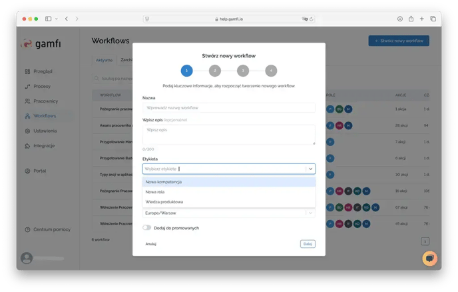Viewport: 458px width, 292px height.
Task: Open the Europe/Warsaw timezone dropdown
Action: pyautogui.click(x=228, y=212)
